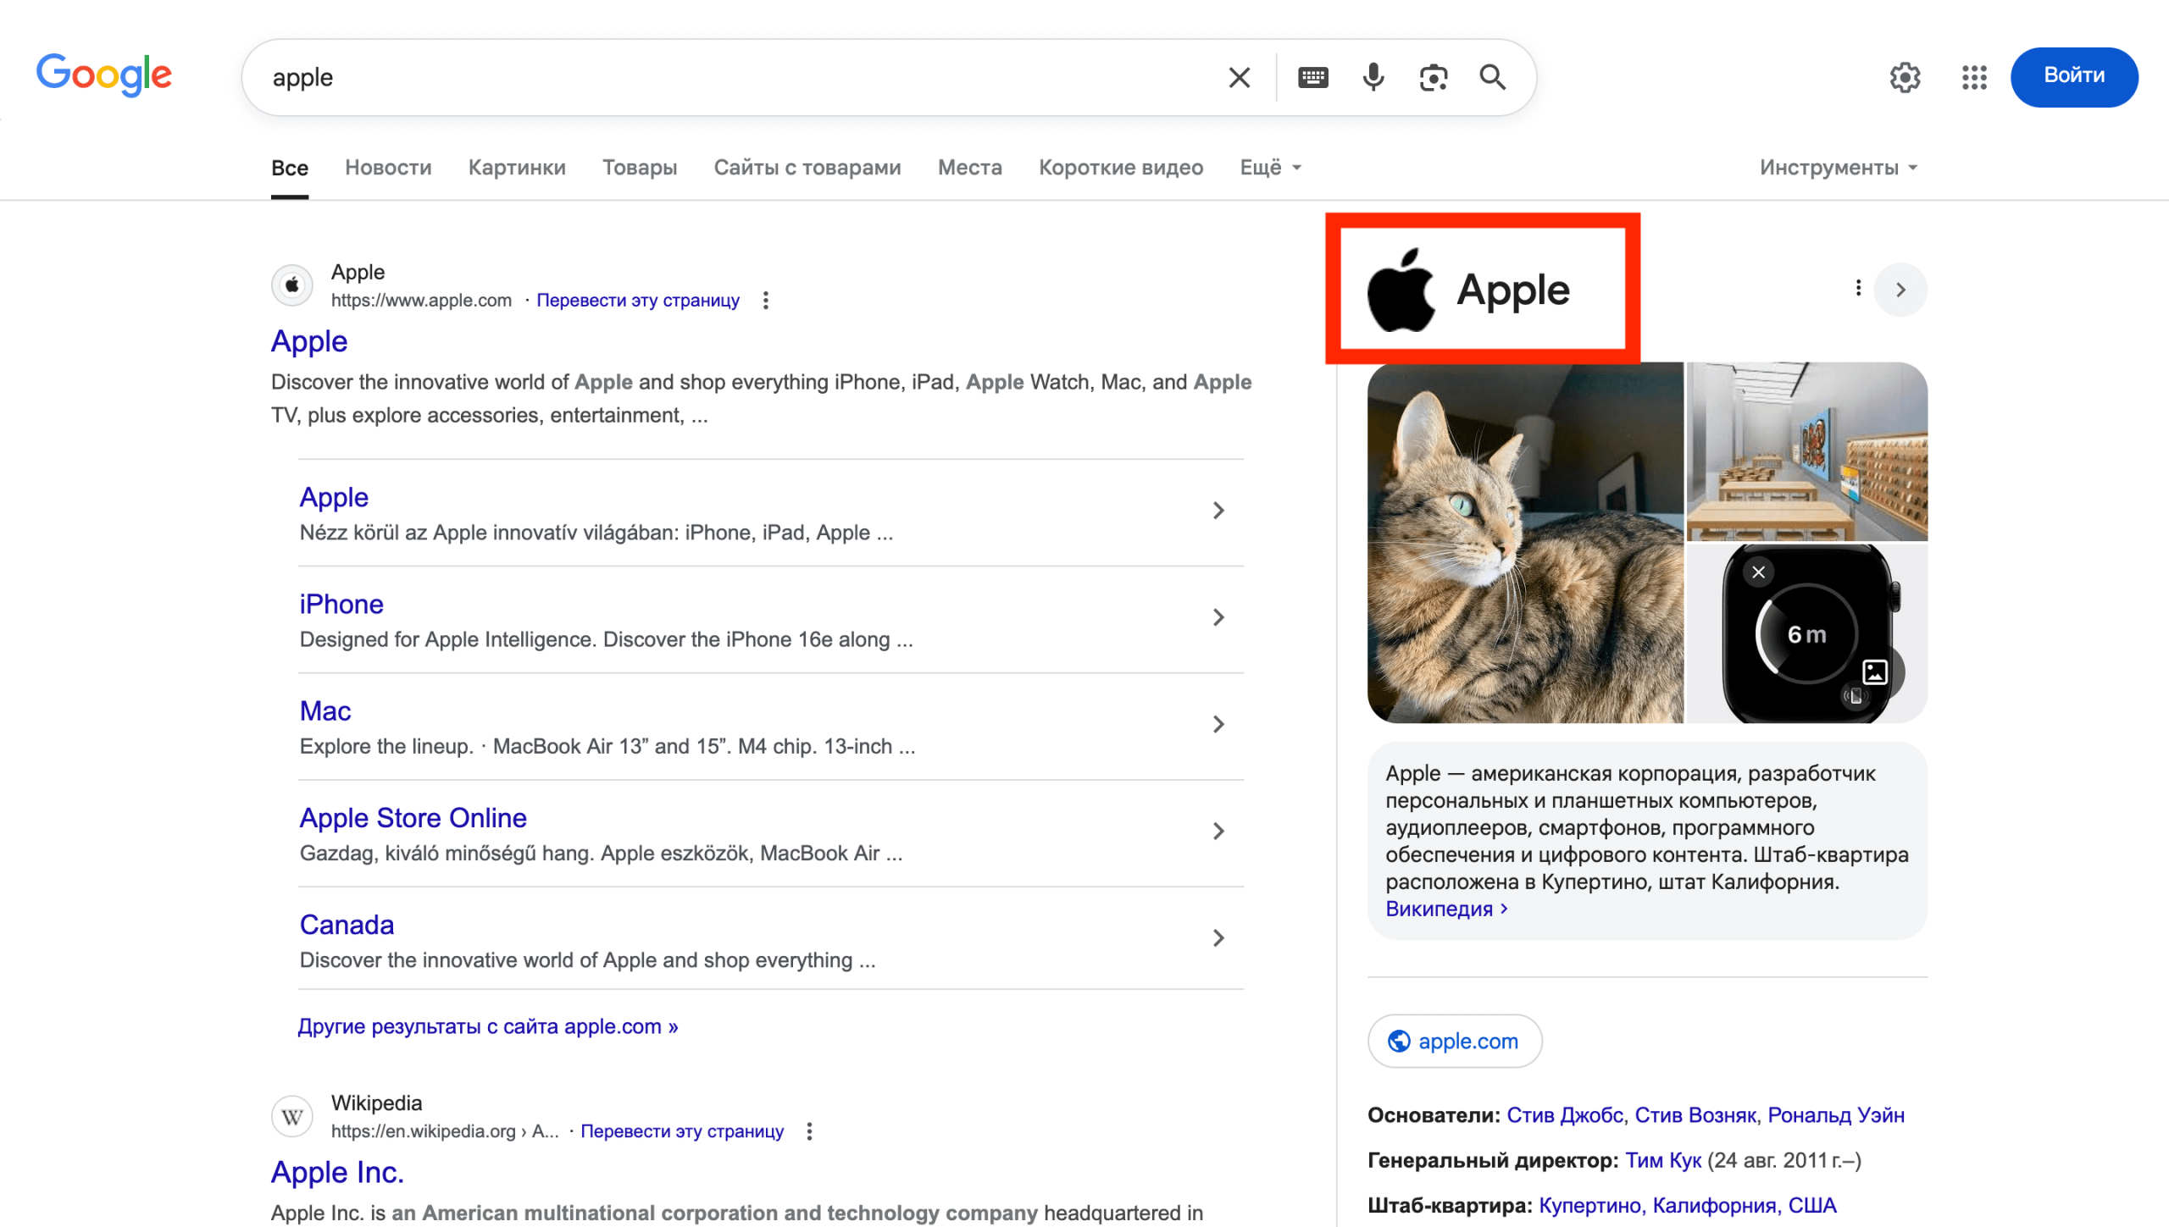Switch to the Новости tab
Image resolution: width=2169 pixels, height=1227 pixels.
(x=388, y=168)
